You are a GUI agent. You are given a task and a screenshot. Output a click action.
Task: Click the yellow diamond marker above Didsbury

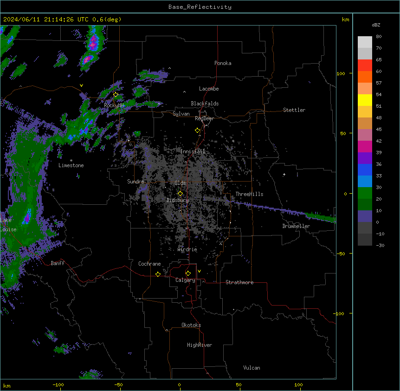[180, 194]
